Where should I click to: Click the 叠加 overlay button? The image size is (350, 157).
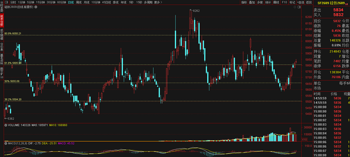[252, 2]
